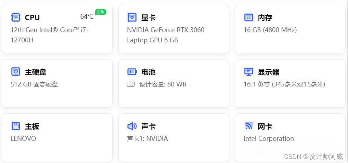
Task: Click the green 正常 status badge
Action: [x=101, y=12]
